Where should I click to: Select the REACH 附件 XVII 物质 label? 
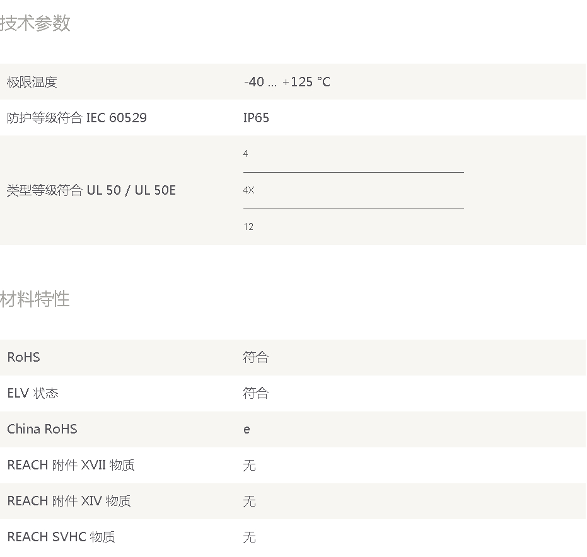(x=71, y=465)
